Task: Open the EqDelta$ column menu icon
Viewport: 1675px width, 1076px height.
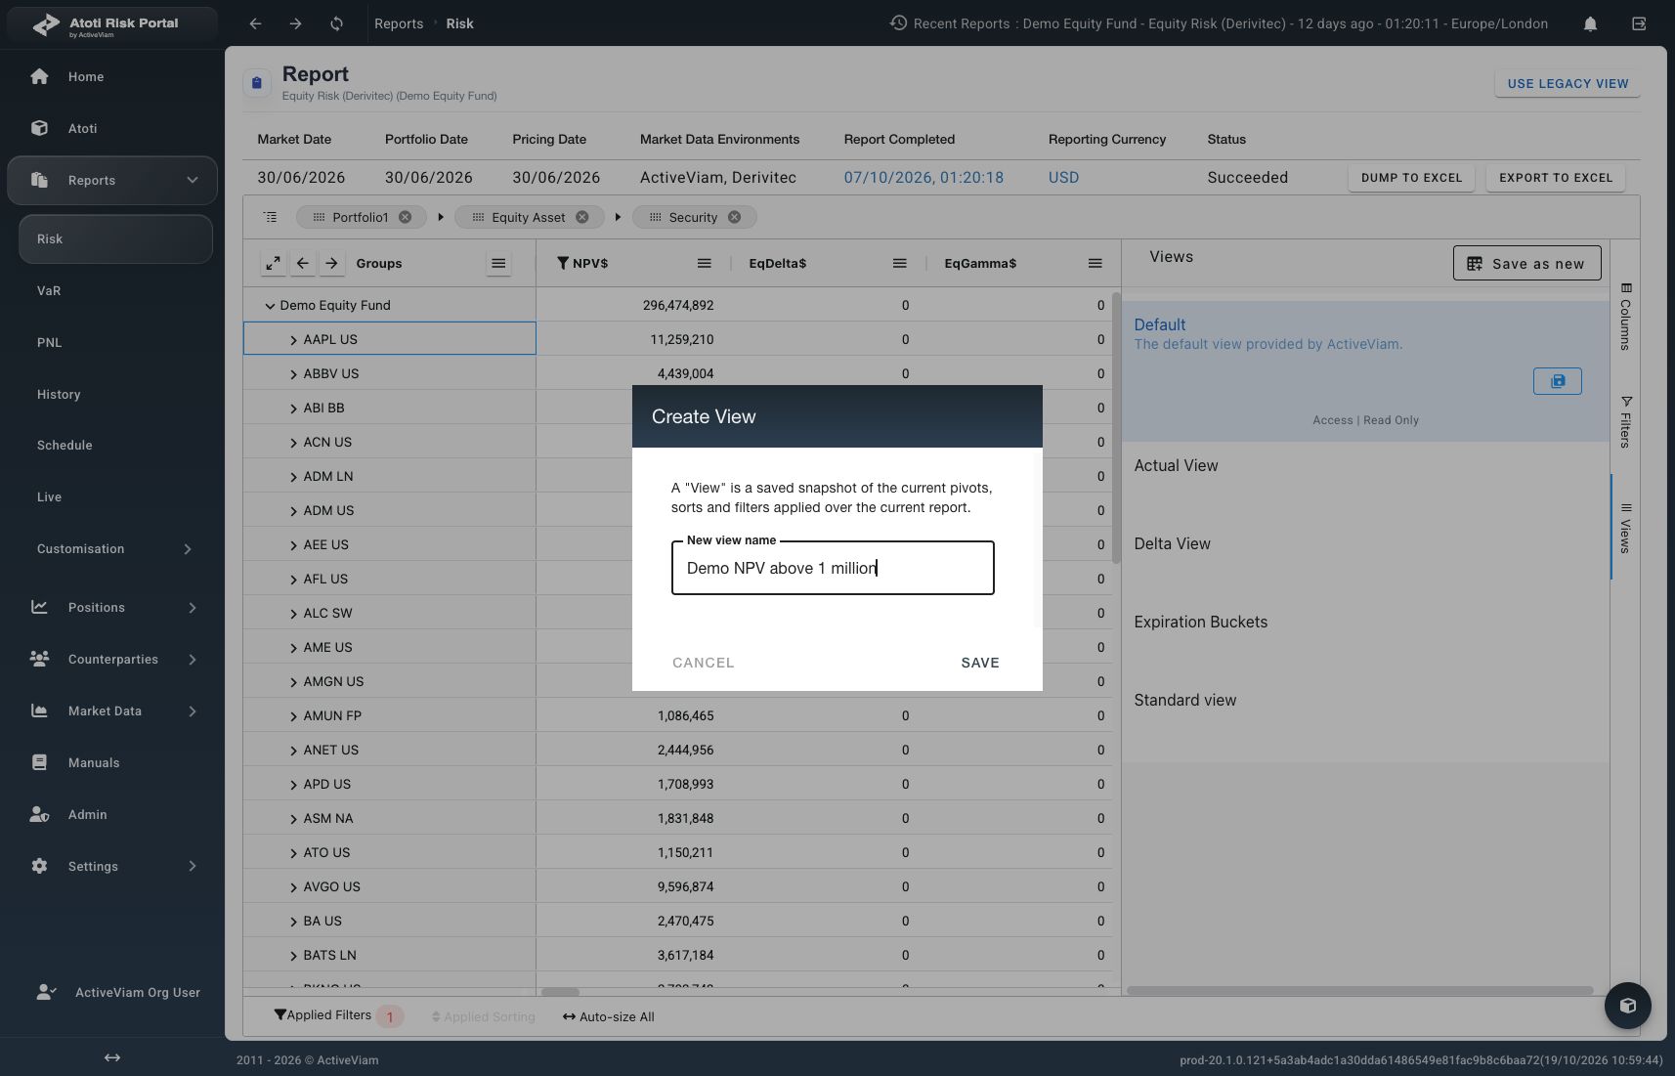Action: click(900, 263)
